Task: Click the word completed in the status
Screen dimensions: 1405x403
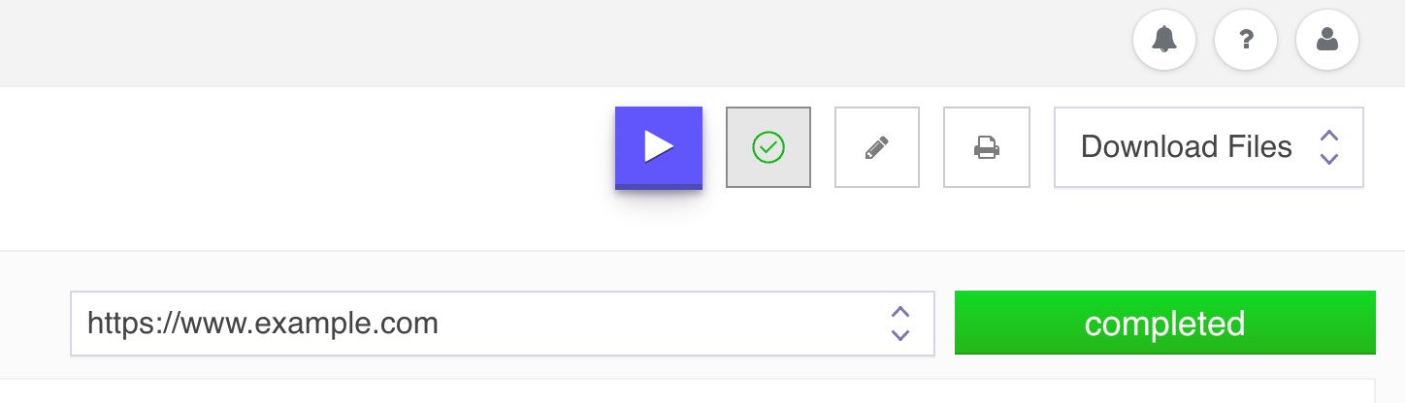Action: click(1165, 323)
